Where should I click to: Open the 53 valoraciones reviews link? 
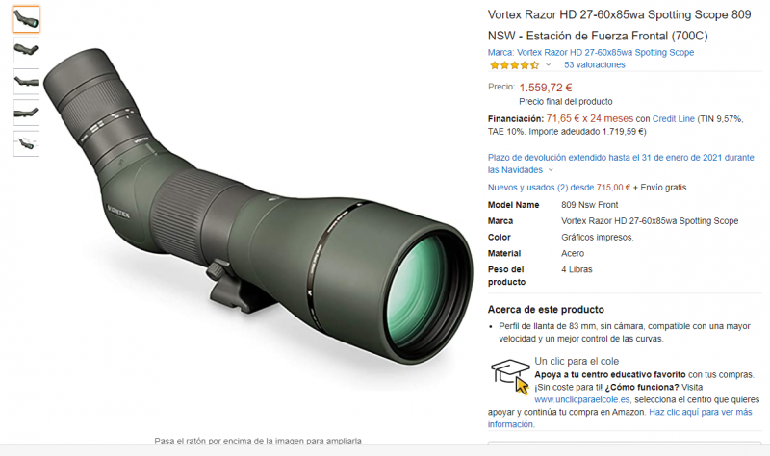coord(594,64)
